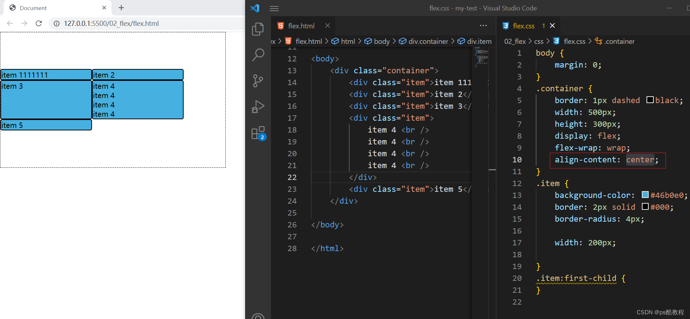Select div.item in breadcrumb
This screenshot has width=690, height=319.
pyautogui.click(x=474, y=41)
